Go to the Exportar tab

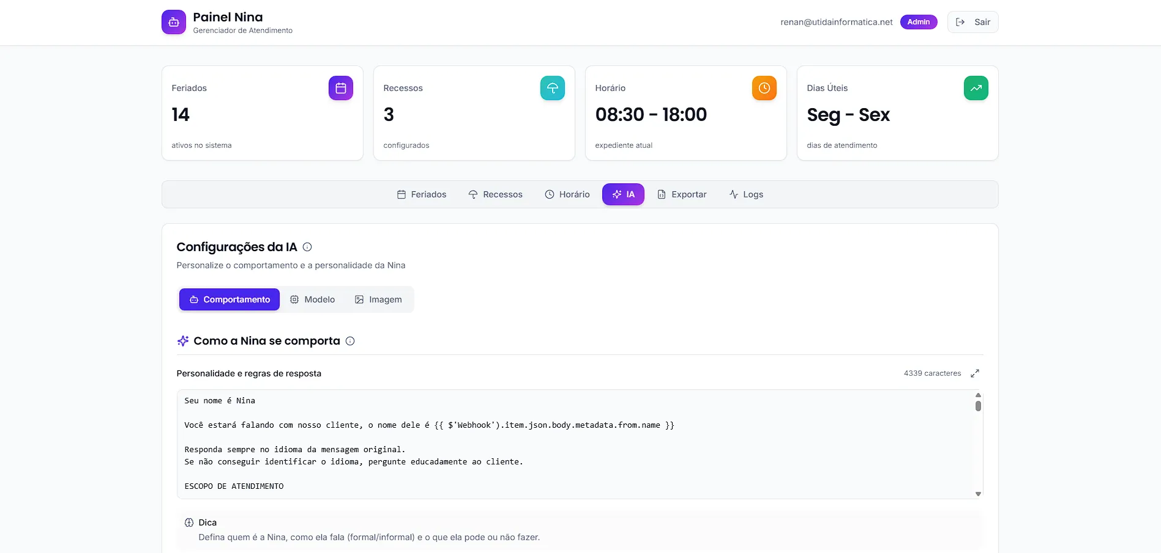[x=682, y=194]
